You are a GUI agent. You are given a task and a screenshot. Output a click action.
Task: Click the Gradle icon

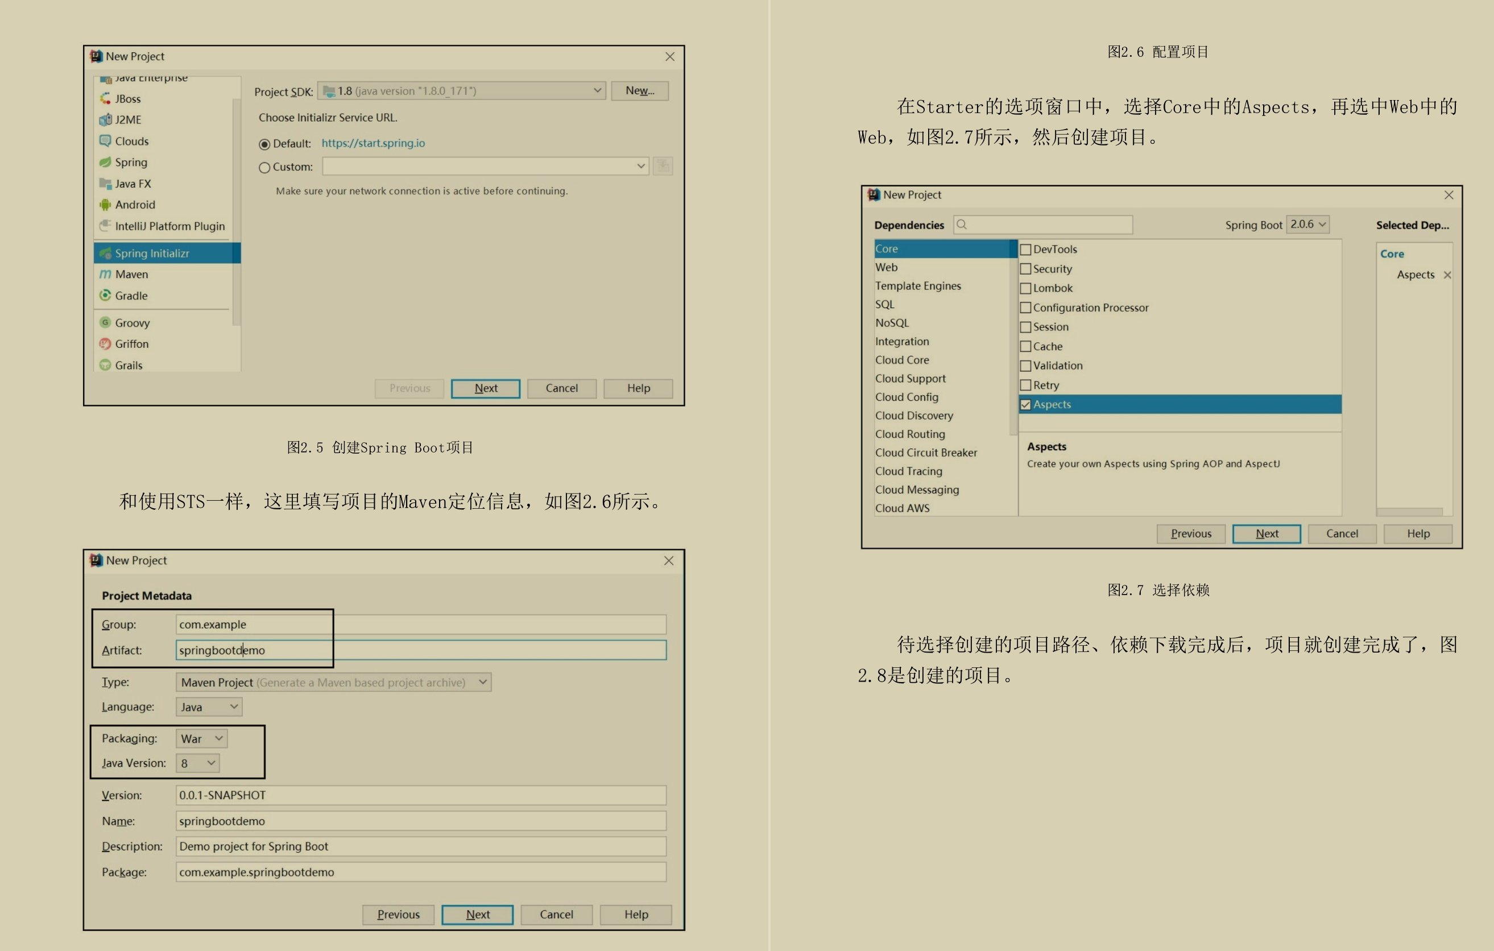105,295
